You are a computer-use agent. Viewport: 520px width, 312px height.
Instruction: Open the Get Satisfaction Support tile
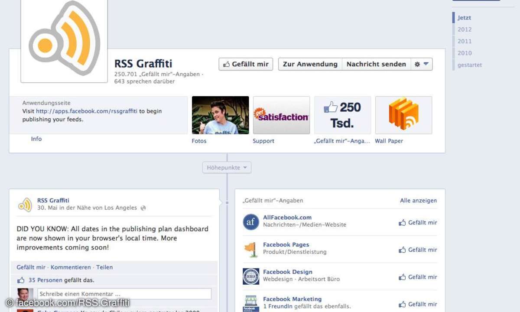pos(282,115)
